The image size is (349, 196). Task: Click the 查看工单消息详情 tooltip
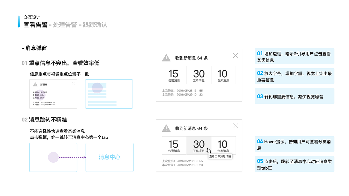pos(221,156)
